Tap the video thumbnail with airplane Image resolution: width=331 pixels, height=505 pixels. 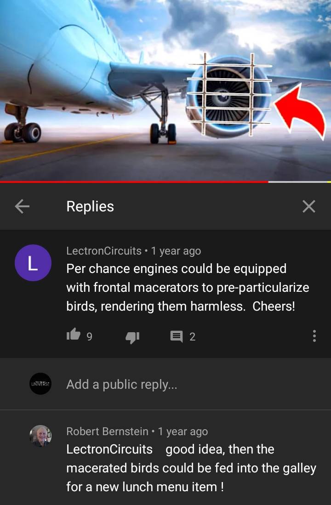point(165,90)
